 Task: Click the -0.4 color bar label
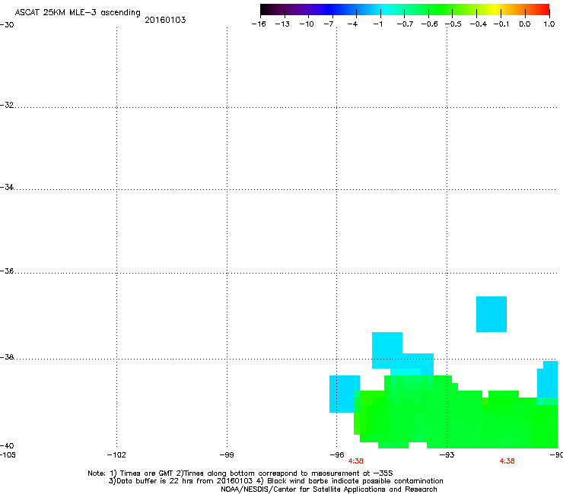pyautogui.click(x=479, y=24)
